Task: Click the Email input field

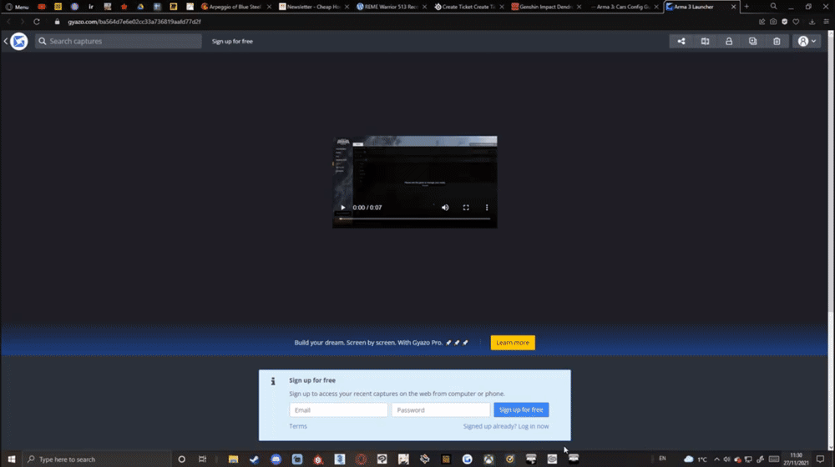Action: 339,410
